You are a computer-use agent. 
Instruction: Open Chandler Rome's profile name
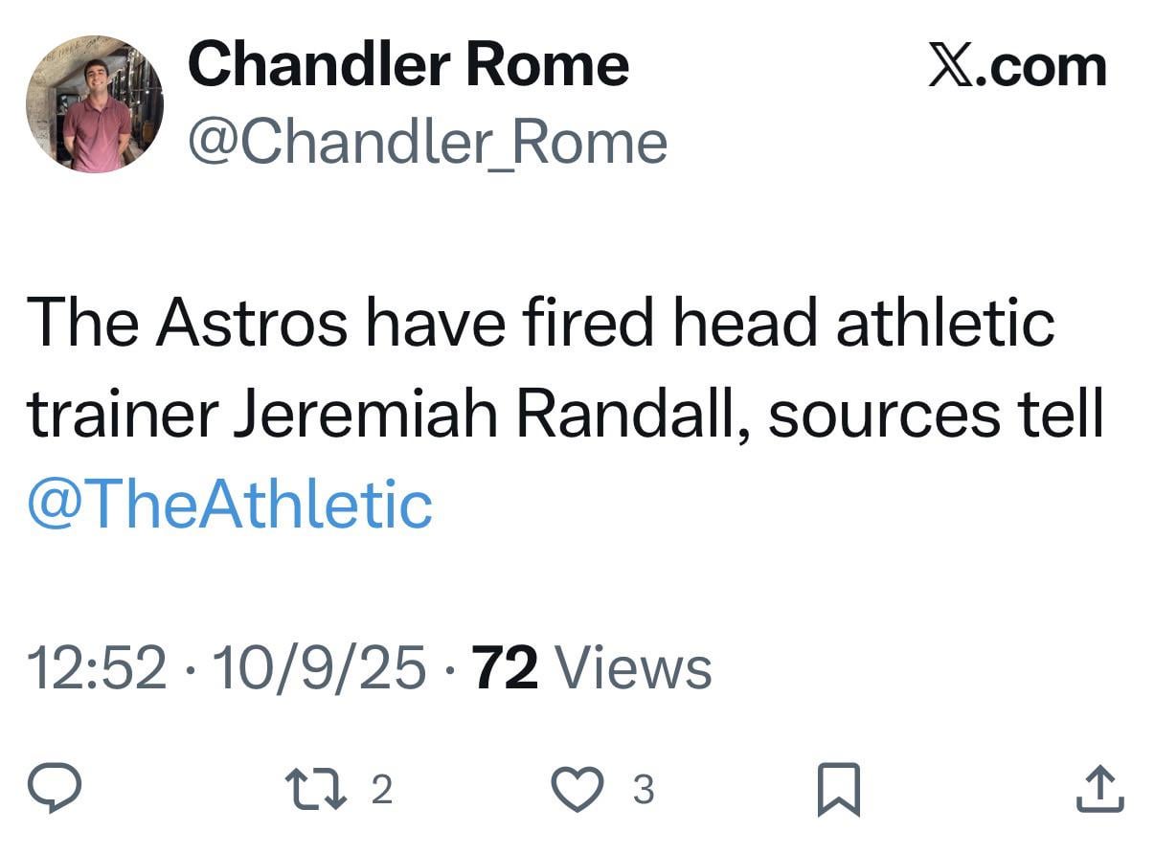click(408, 63)
